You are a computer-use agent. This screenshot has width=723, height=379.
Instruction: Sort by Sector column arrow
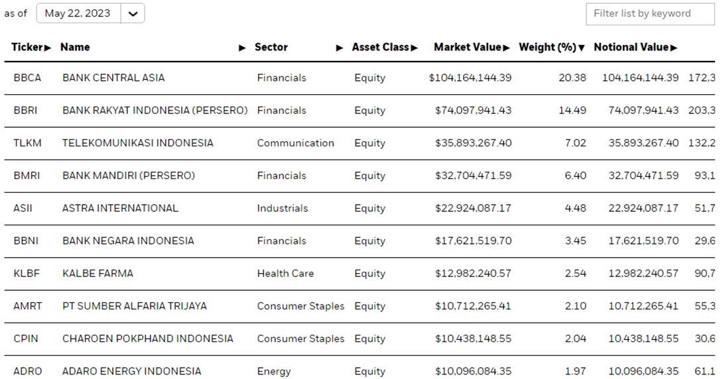point(340,48)
